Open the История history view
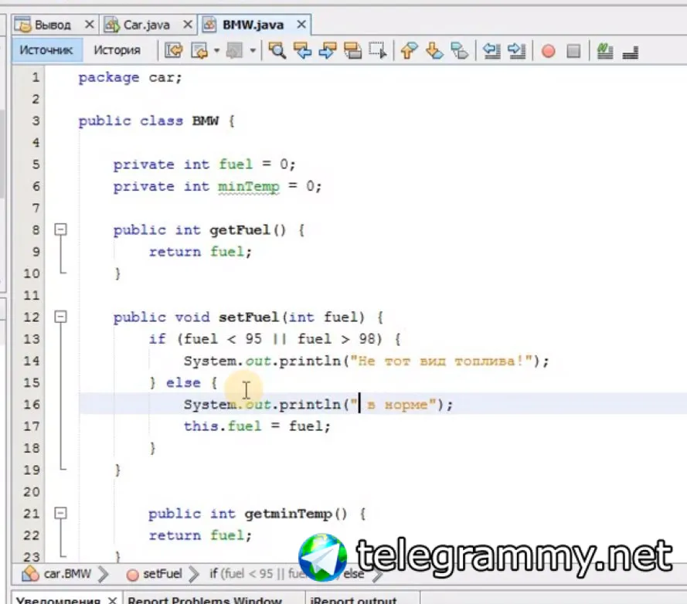Image resolution: width=687 pixels, height=604 pixels. click(117, 50)
